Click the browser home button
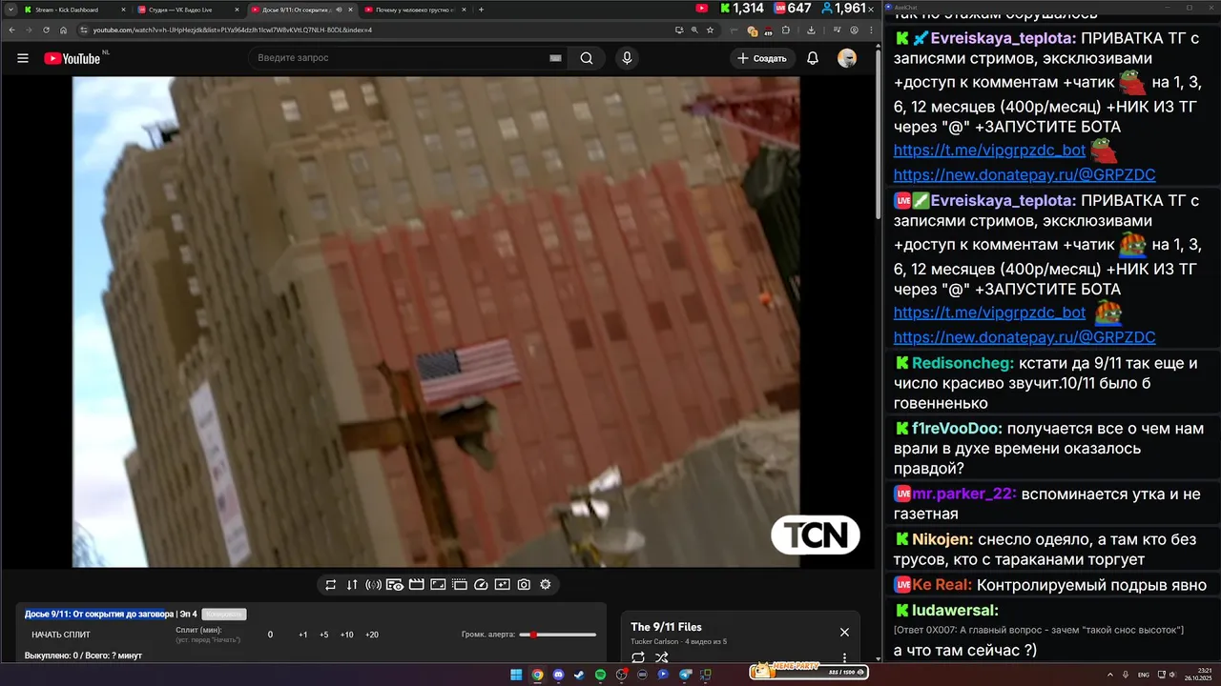The width and height of the screenshot is (1221, 686). [63, 30]
